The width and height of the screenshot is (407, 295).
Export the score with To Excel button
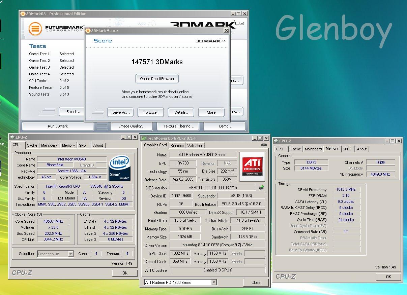tap(150, 112)
